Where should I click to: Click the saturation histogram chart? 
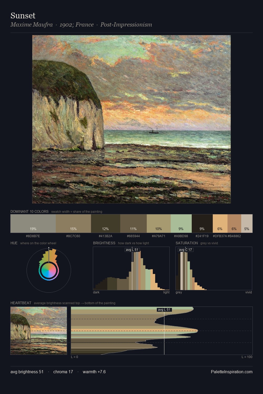[x=214, y=268]
